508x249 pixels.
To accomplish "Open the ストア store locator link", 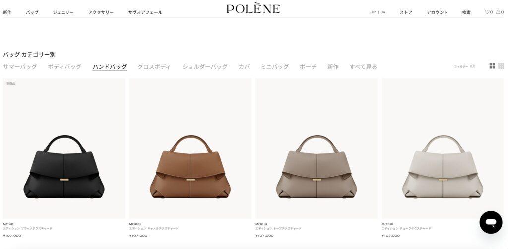I will tap(406, 12).
